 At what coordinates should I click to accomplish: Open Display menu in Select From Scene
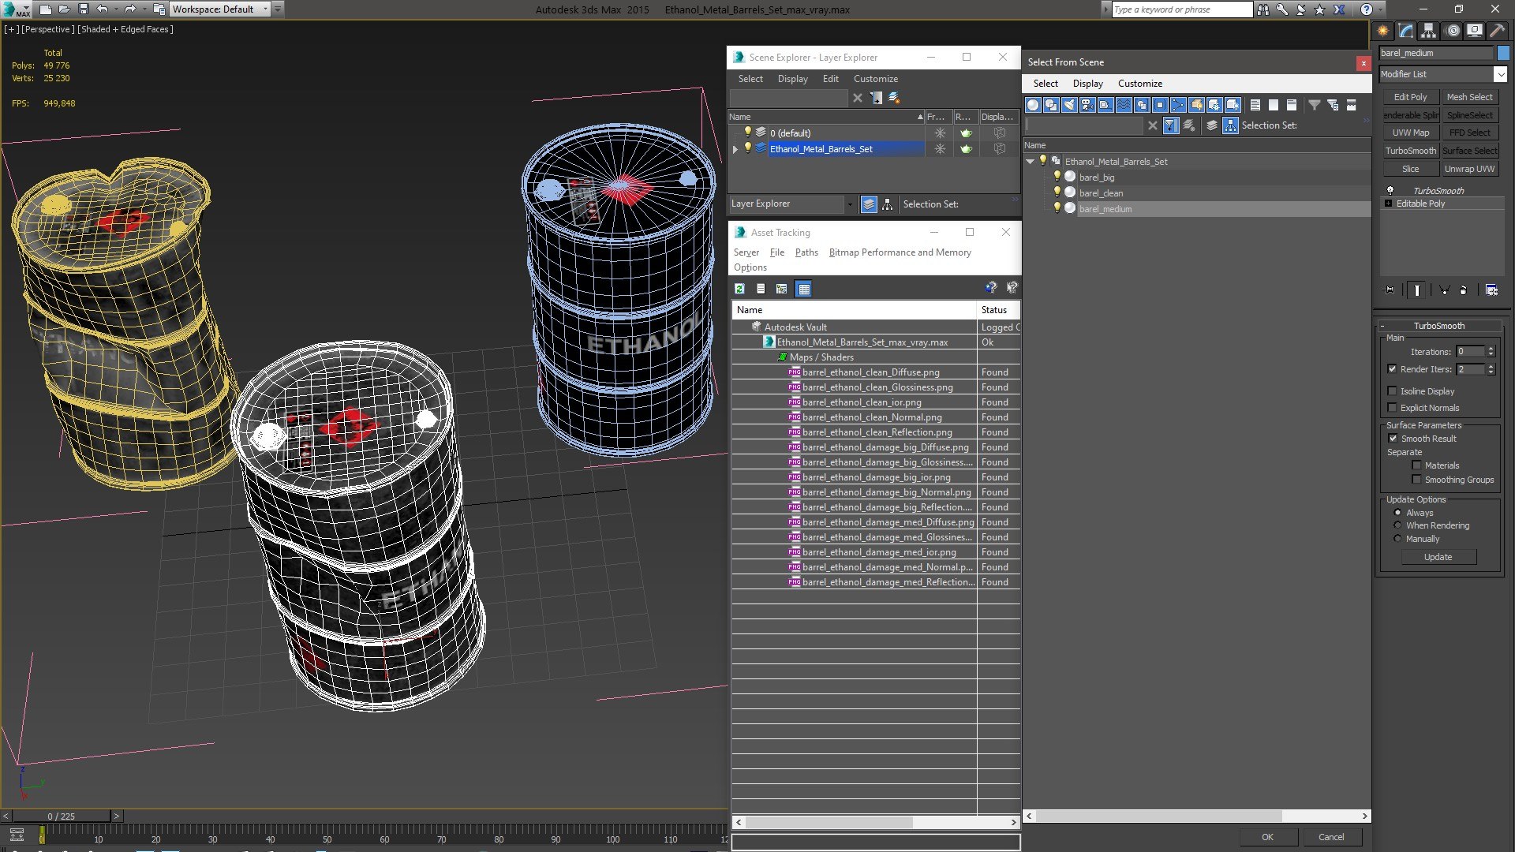1087,84
